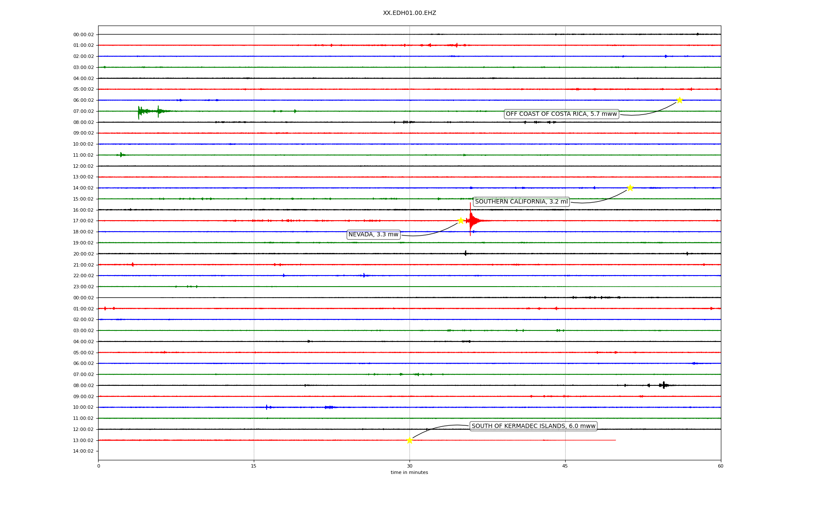Click the blue spike on lower 10:00:02 trace

click(x=267, y=407)
